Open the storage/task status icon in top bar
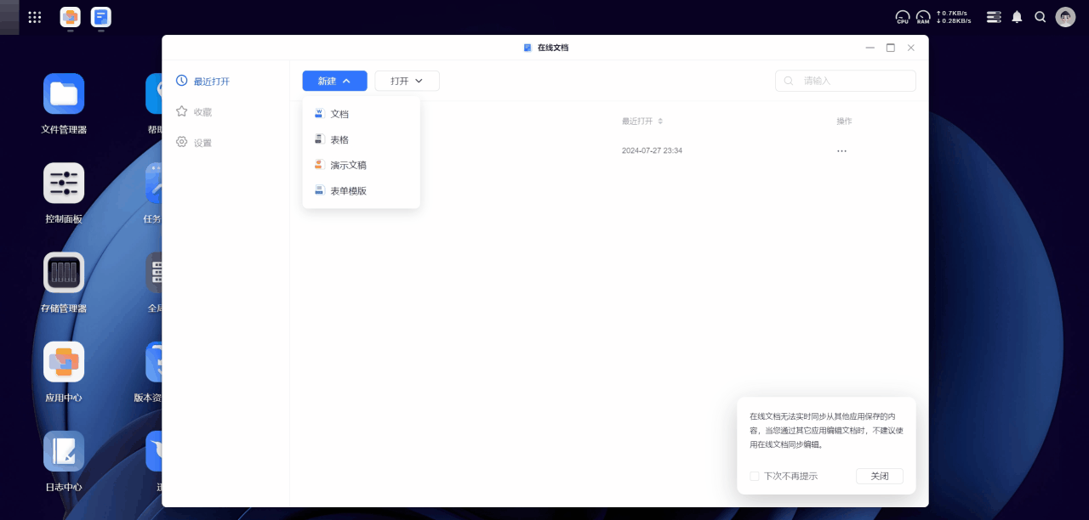The image size is (1089, 520). [x=994, y=17]
